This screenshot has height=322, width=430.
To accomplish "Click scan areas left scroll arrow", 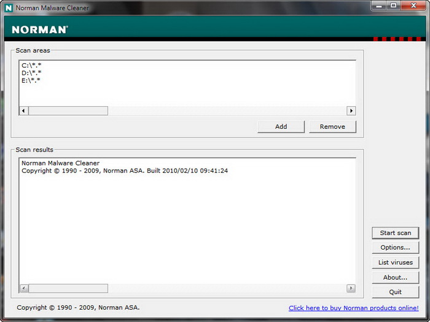I will tap(23, 110).
